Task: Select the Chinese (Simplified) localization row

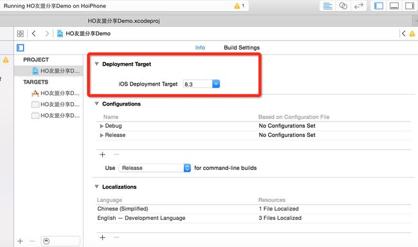Action: [253, 209]
